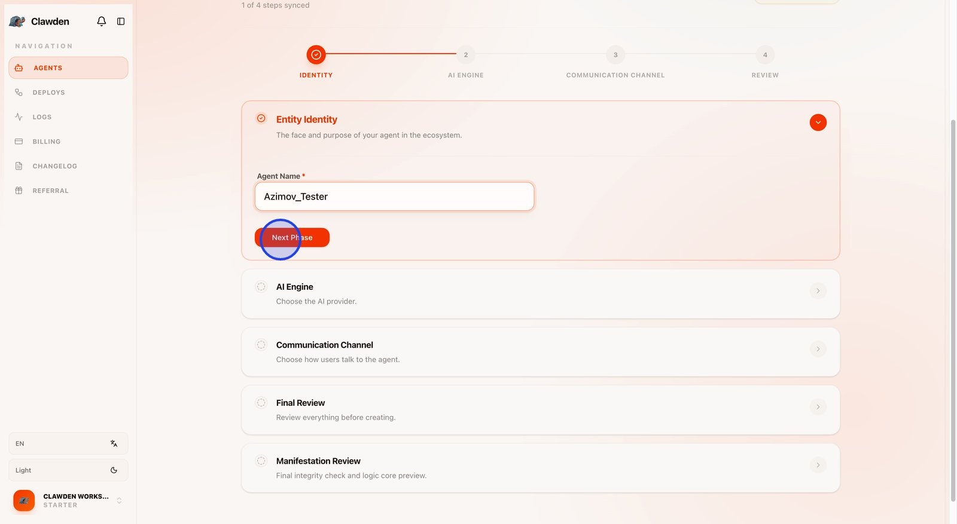Select the AI Engine status circle
957x524 pixels.
[x=261, y=287]
